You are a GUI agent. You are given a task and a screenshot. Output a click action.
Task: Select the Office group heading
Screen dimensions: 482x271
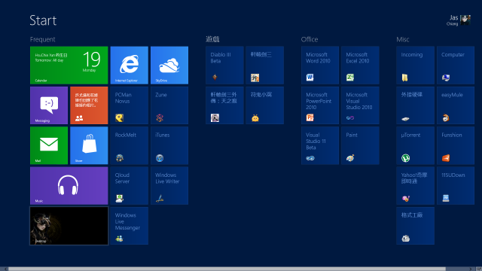click(310, 39)
